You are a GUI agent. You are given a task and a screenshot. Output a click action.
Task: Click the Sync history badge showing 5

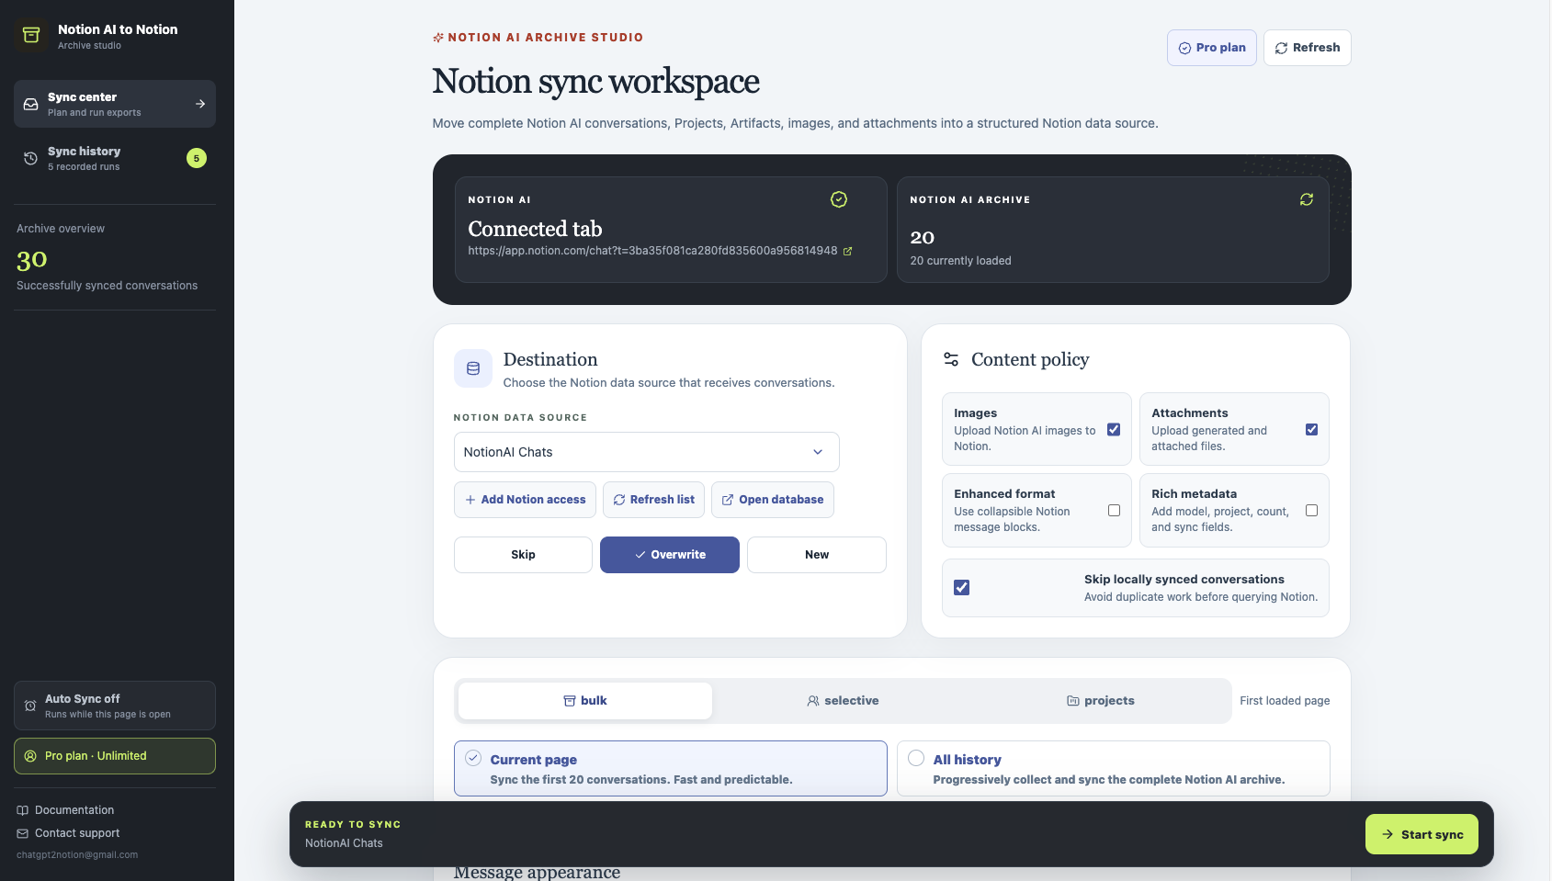(197, 158)
